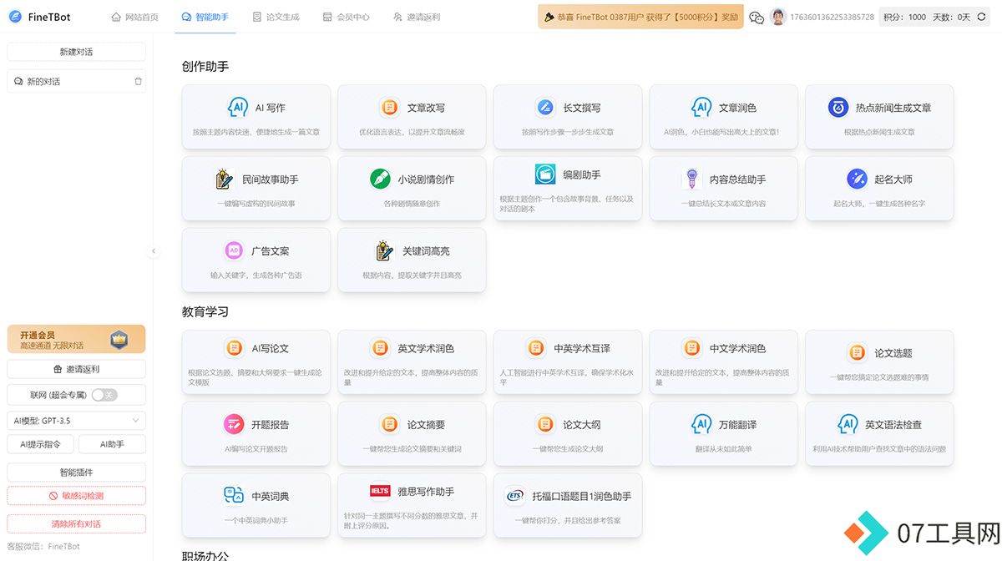
Task: Click the AI助手 button
Action: [x=112, y=444]
